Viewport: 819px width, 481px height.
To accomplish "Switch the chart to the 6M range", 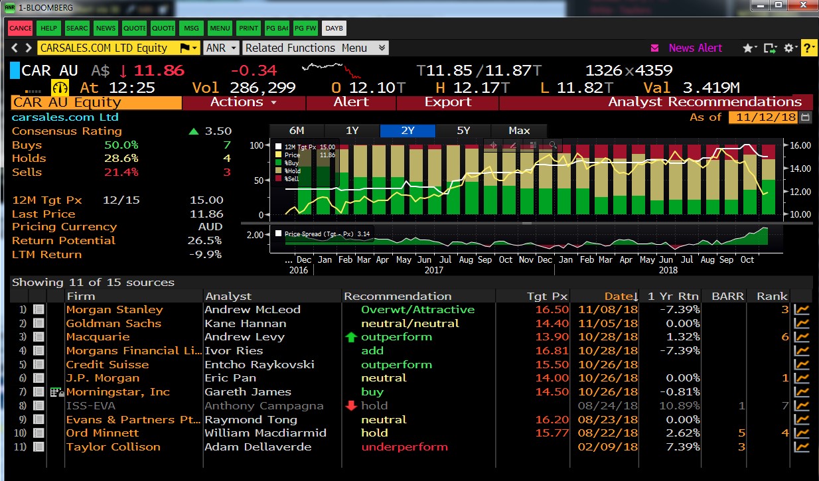I will (x=297, y=131).
